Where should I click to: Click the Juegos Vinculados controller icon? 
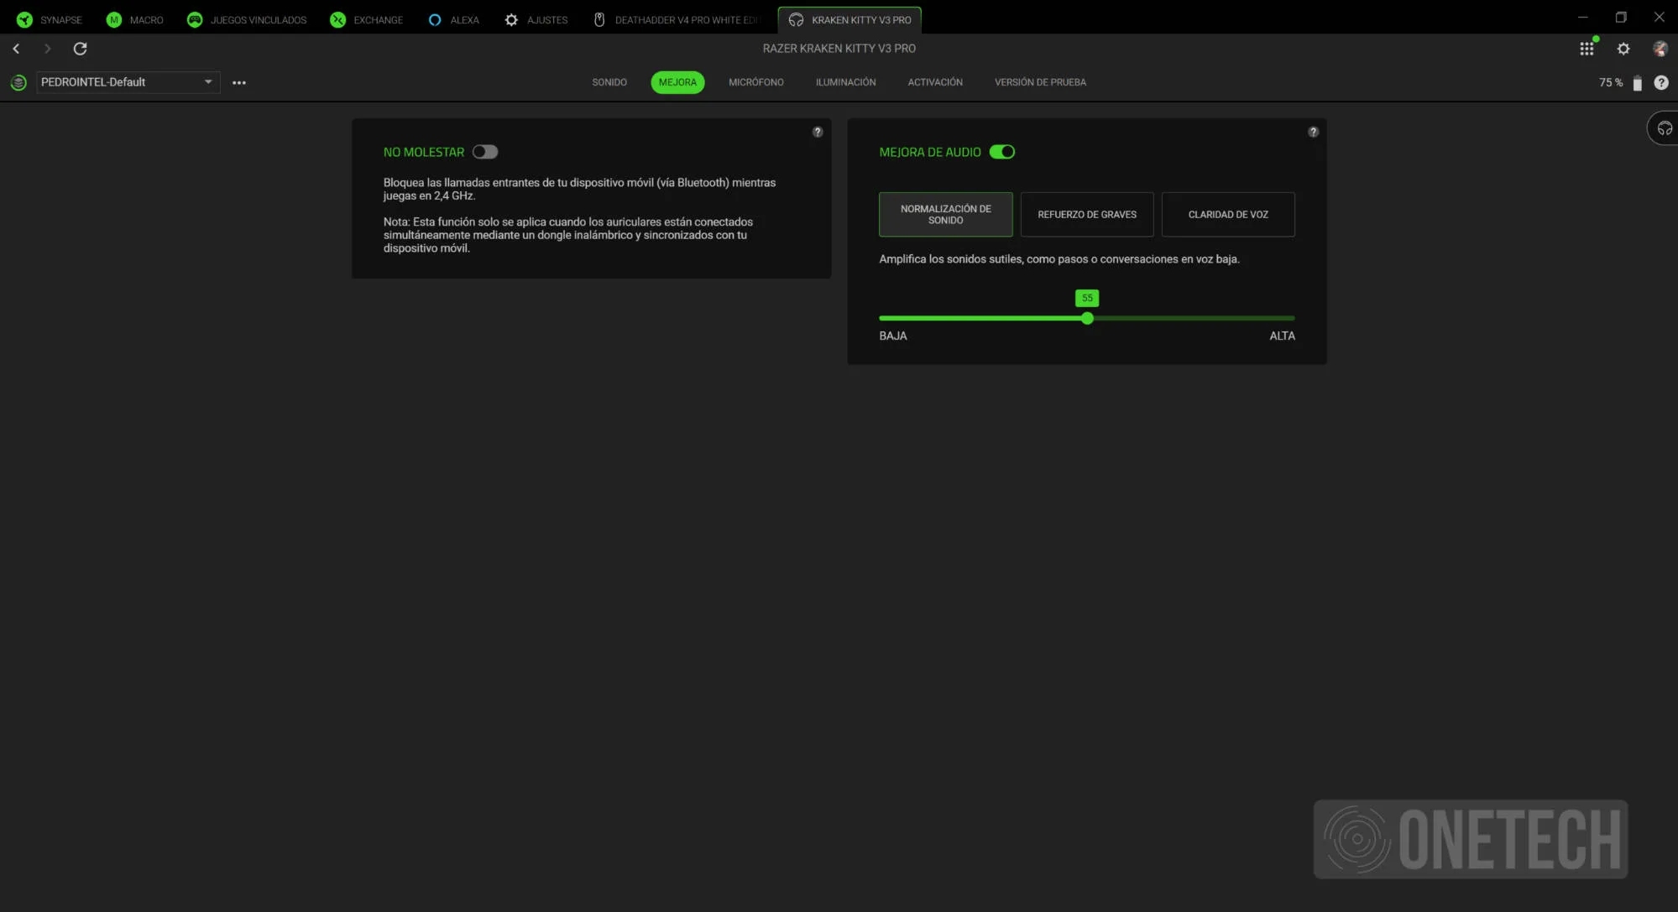point(194,19)
